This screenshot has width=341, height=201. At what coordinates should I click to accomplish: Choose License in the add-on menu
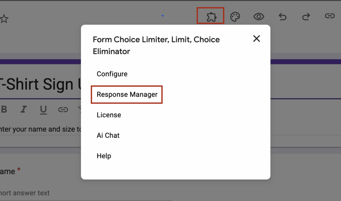[x=109, y=115]
